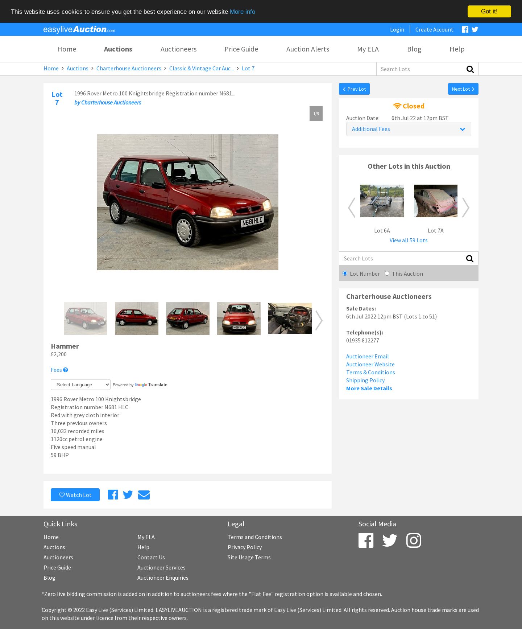Open the Select Language dropdown
Viewport: 522px width, 629px height.
(80, 385)
